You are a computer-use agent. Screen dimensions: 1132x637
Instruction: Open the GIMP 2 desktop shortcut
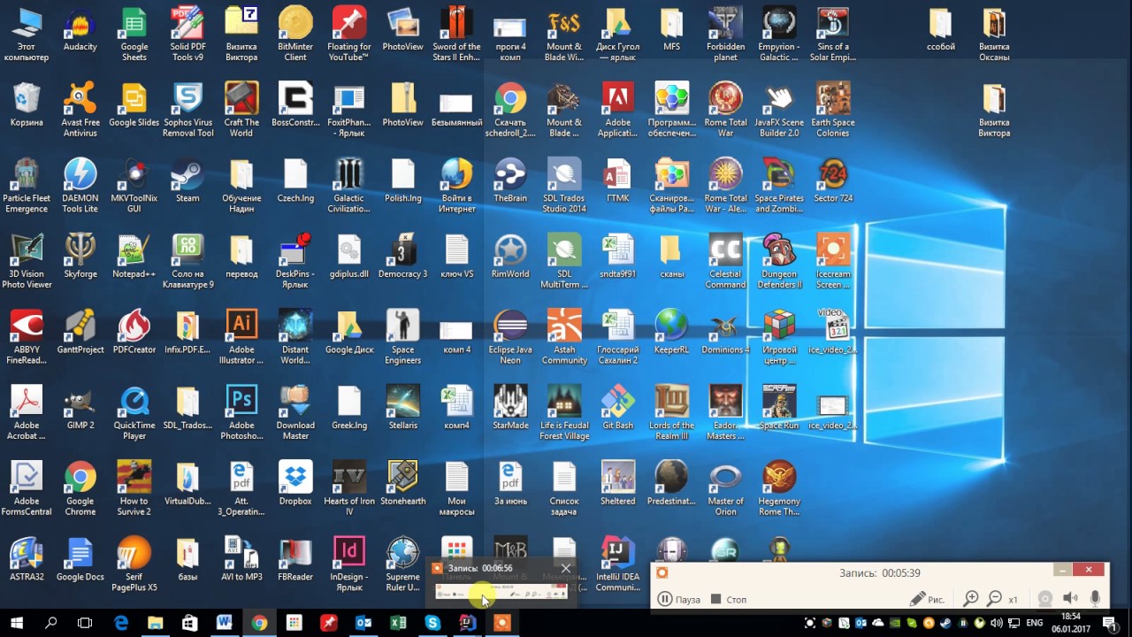[80, 409]
